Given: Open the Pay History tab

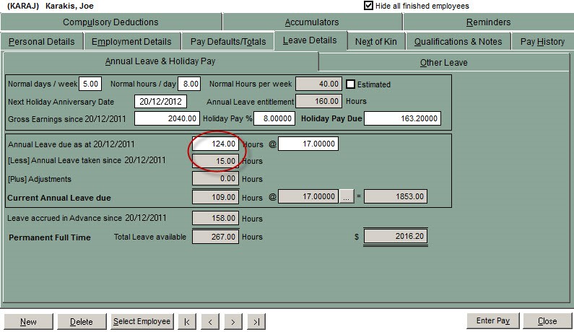Looking at the screenshot, I should coord(542,42).
